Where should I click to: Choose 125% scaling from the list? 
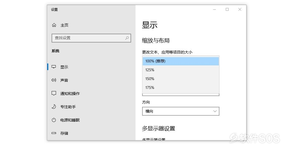pos(181,70)
